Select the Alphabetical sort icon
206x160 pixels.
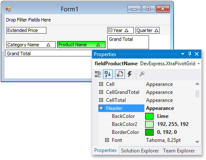pyautogui.click(x=108, y=74)
